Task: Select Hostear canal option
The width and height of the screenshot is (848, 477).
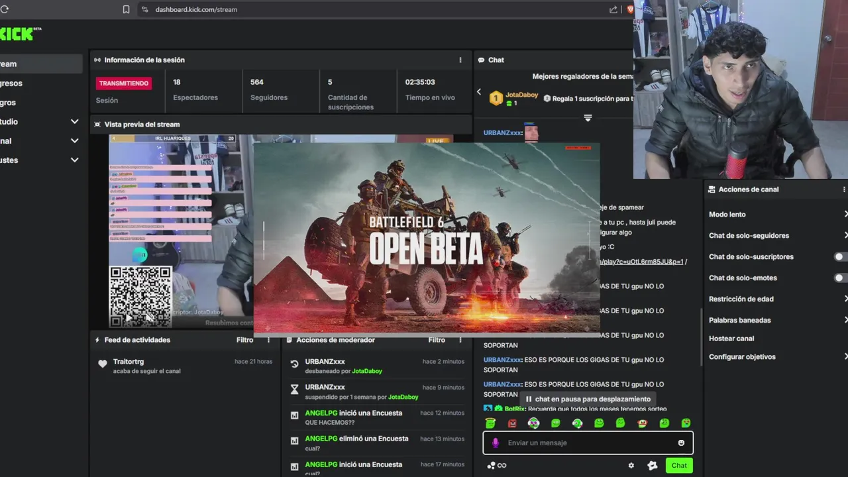Action: [x=731, y=339]
